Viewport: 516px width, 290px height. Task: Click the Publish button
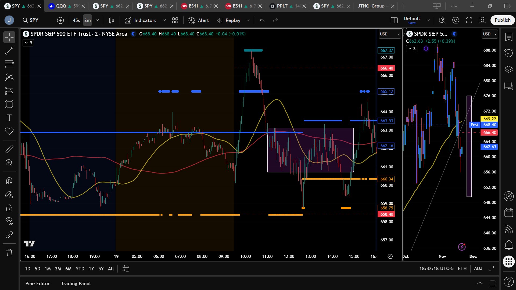point(502,20)
